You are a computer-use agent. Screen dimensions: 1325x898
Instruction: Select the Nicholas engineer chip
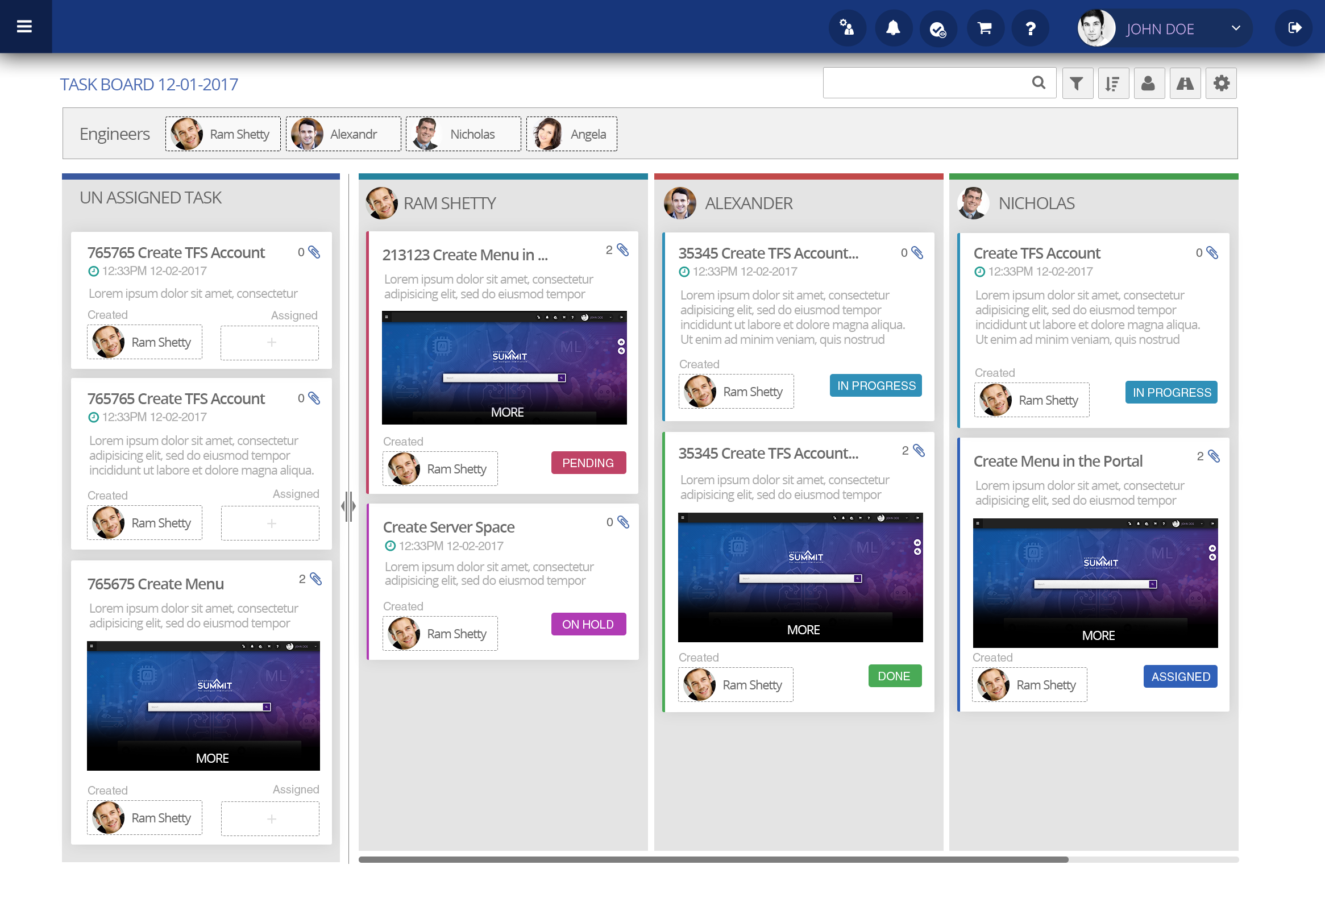click(x=463, y=134)
